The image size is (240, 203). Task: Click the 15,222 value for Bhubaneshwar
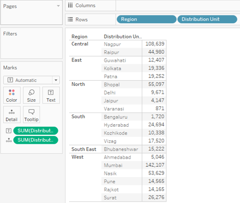pos(156,149)
